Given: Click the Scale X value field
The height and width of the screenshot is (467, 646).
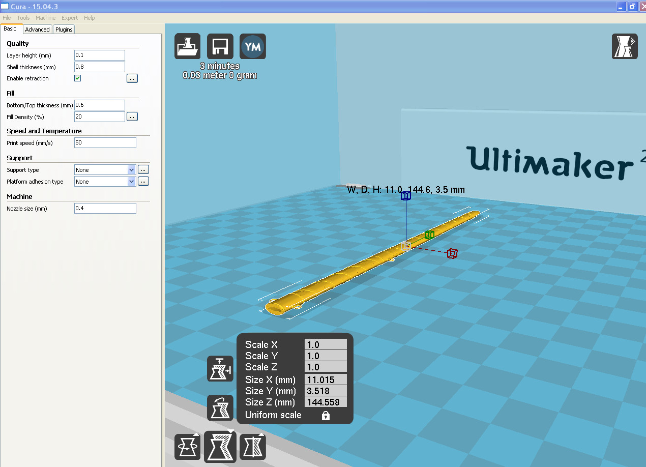Looking at the screenshot, I should (x=326, y=345).
